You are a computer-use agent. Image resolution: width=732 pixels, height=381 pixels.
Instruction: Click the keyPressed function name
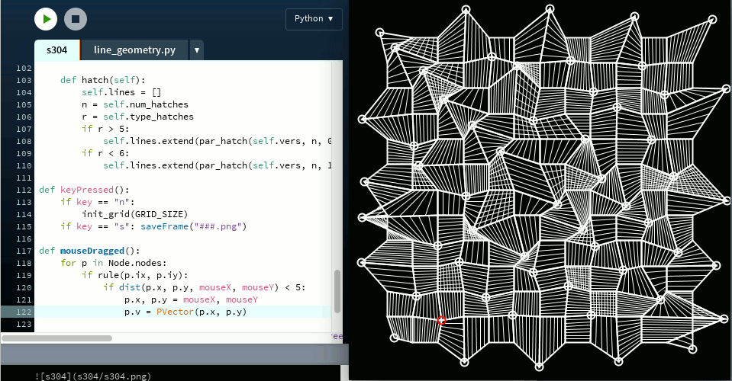pos(85,190)
